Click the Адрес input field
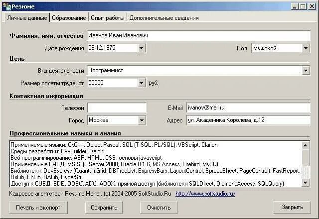The image size is (319, 219). tap(248, 120)
